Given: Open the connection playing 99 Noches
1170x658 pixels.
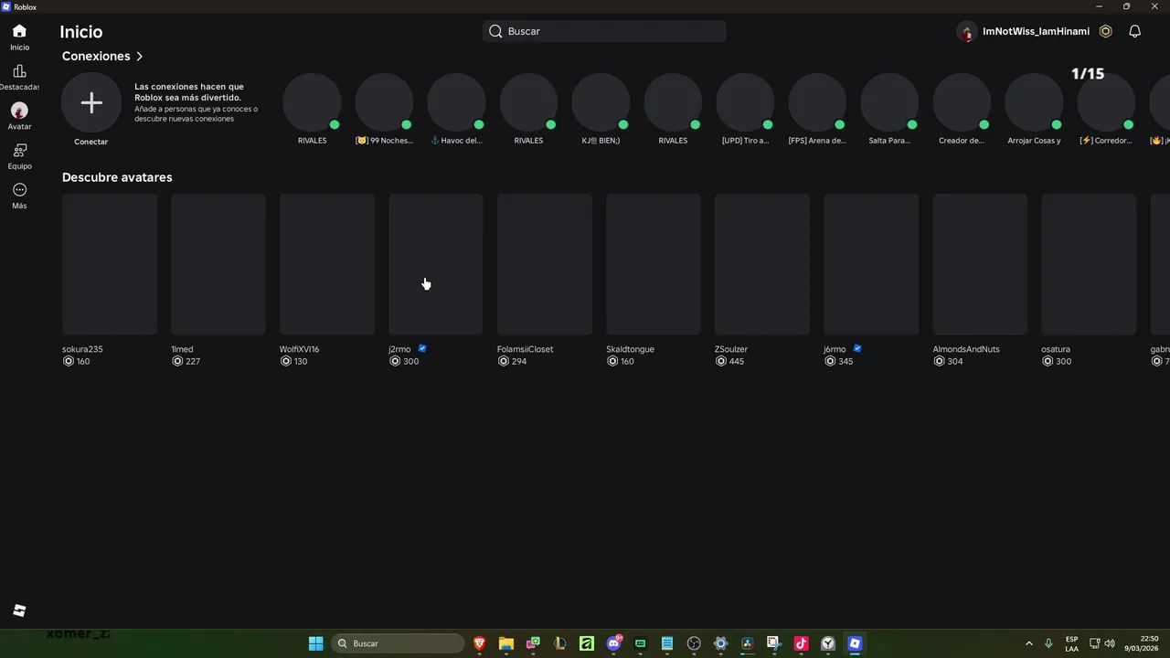Looking at the screenshot, I should pos(384,102).
